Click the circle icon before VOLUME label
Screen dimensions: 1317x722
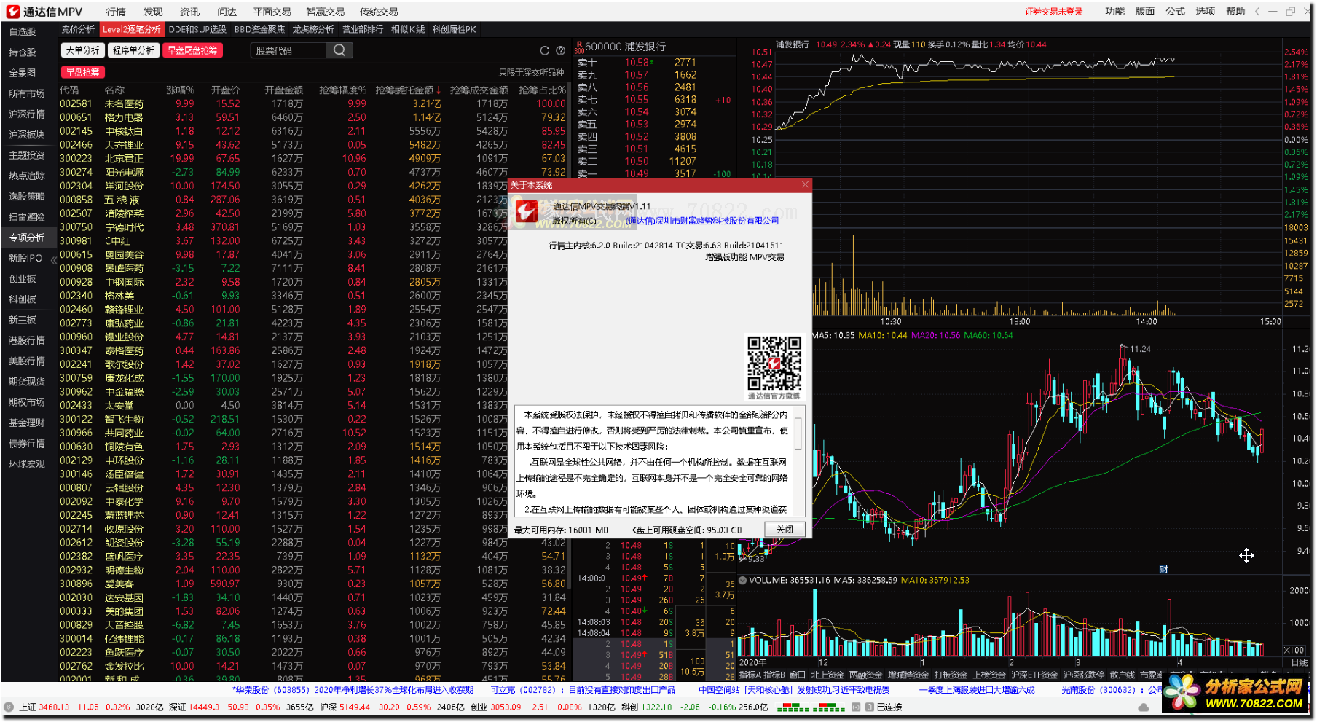click(x=742, y=581)
